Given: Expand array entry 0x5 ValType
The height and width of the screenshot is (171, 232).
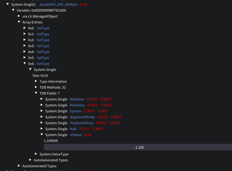Looking at the screenshot, I should coord(25,58).
